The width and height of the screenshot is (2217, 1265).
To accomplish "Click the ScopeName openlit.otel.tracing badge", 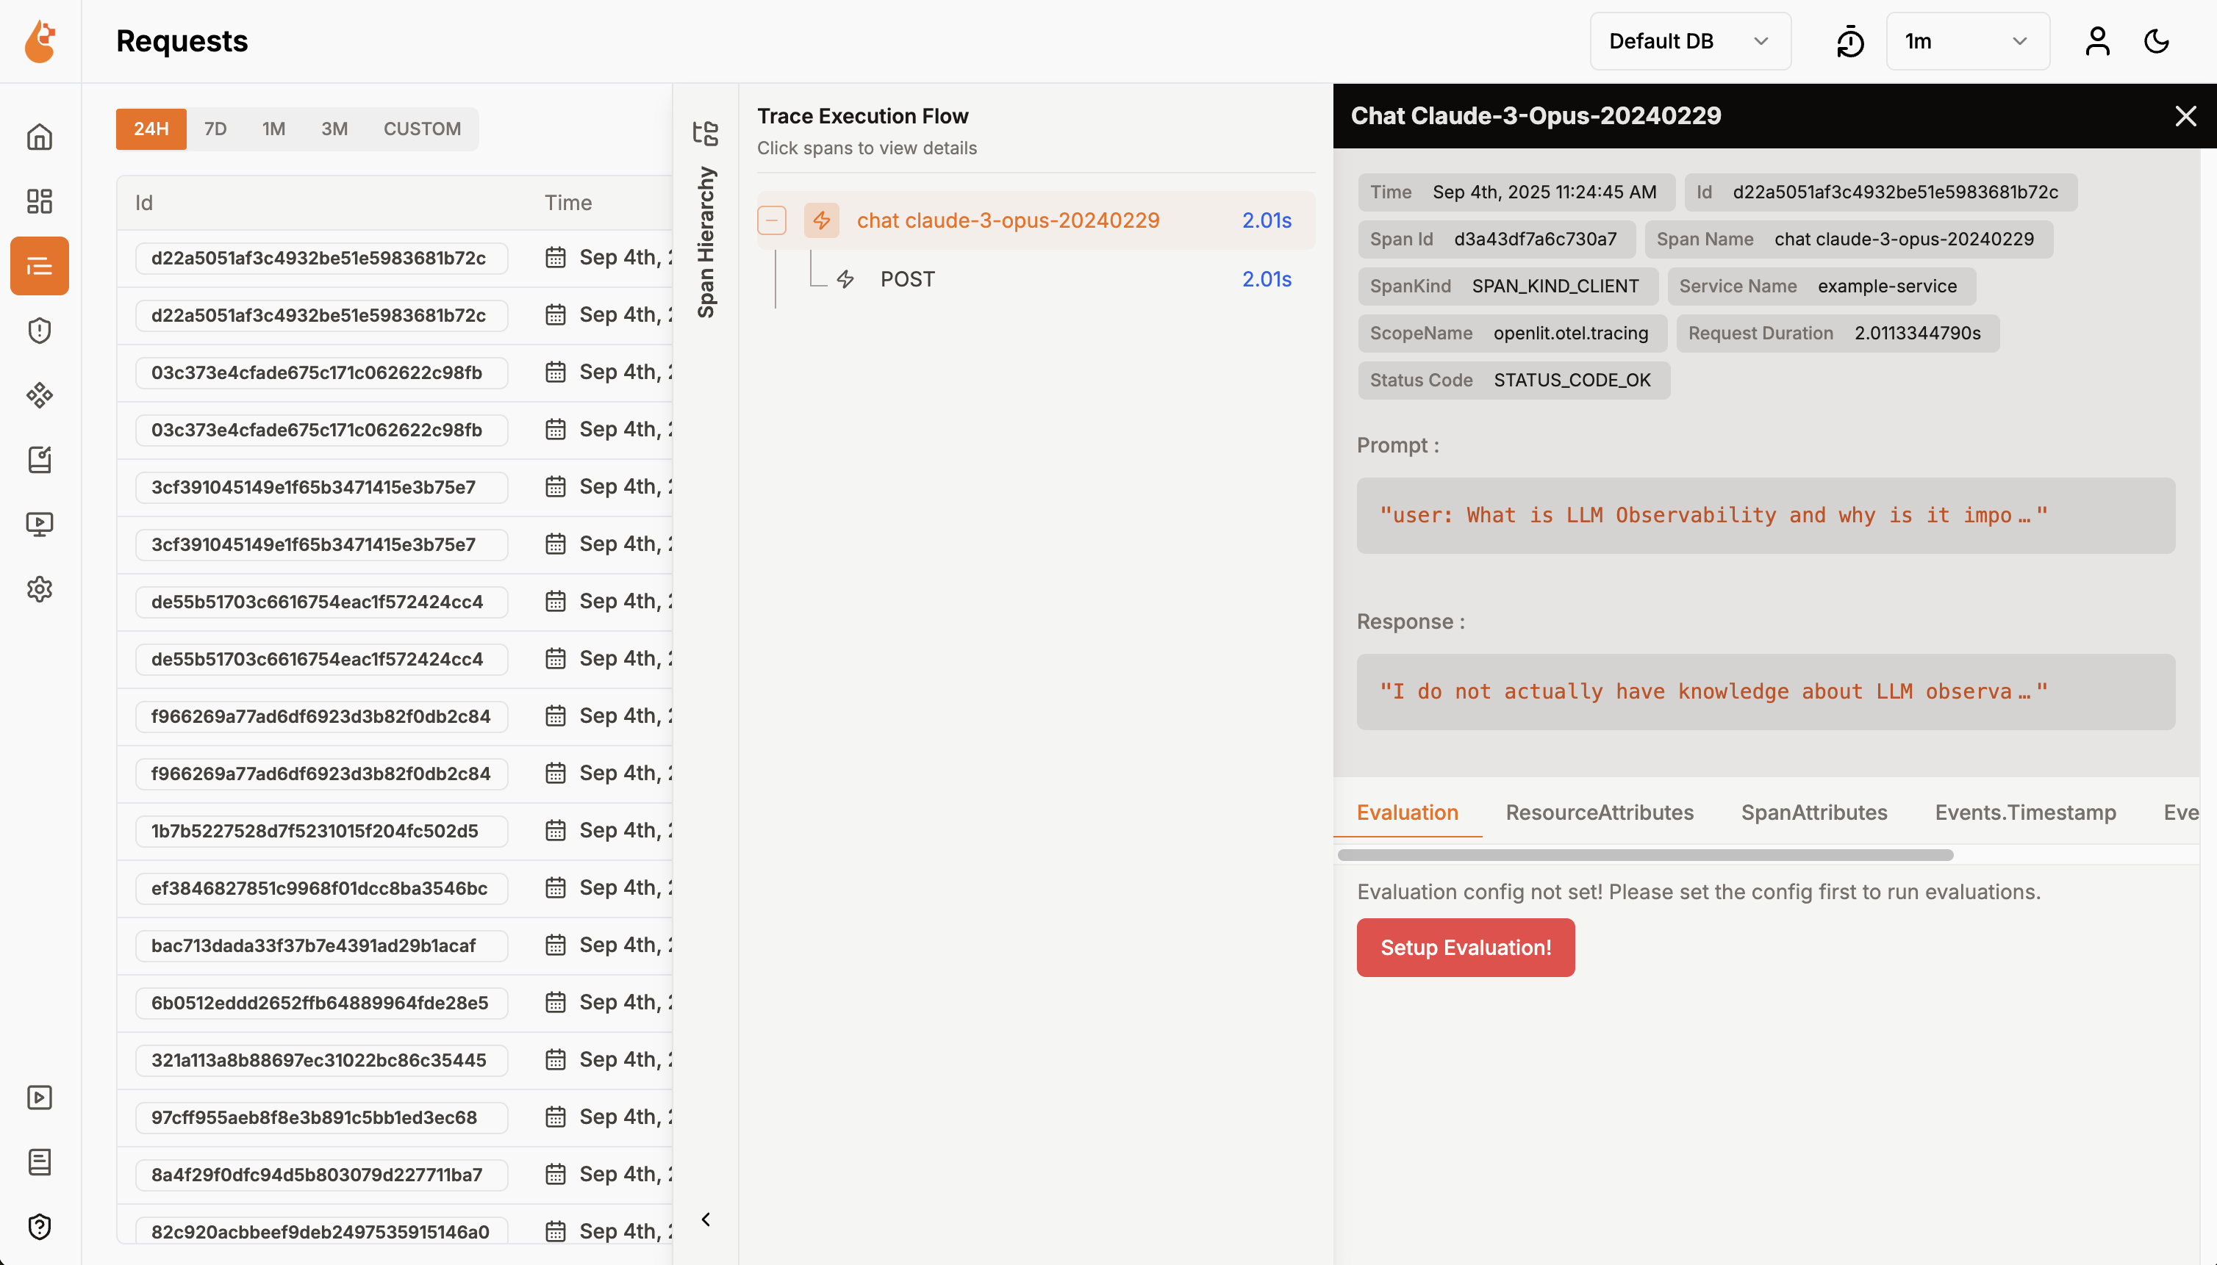I will click(x=1512, y=333).
